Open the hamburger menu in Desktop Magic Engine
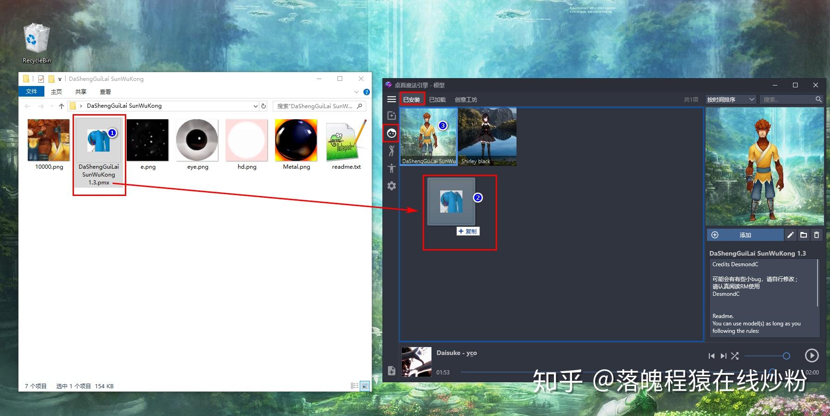 point(391,98)
